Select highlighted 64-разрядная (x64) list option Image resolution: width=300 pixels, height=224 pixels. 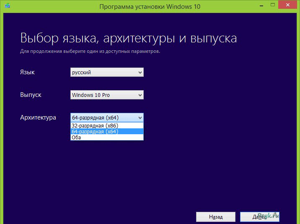coord(107,132)
